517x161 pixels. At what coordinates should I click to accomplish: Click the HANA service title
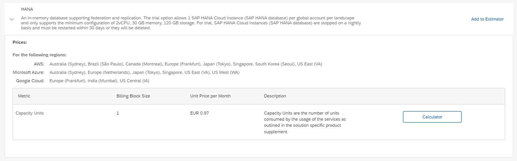point(27,9)
